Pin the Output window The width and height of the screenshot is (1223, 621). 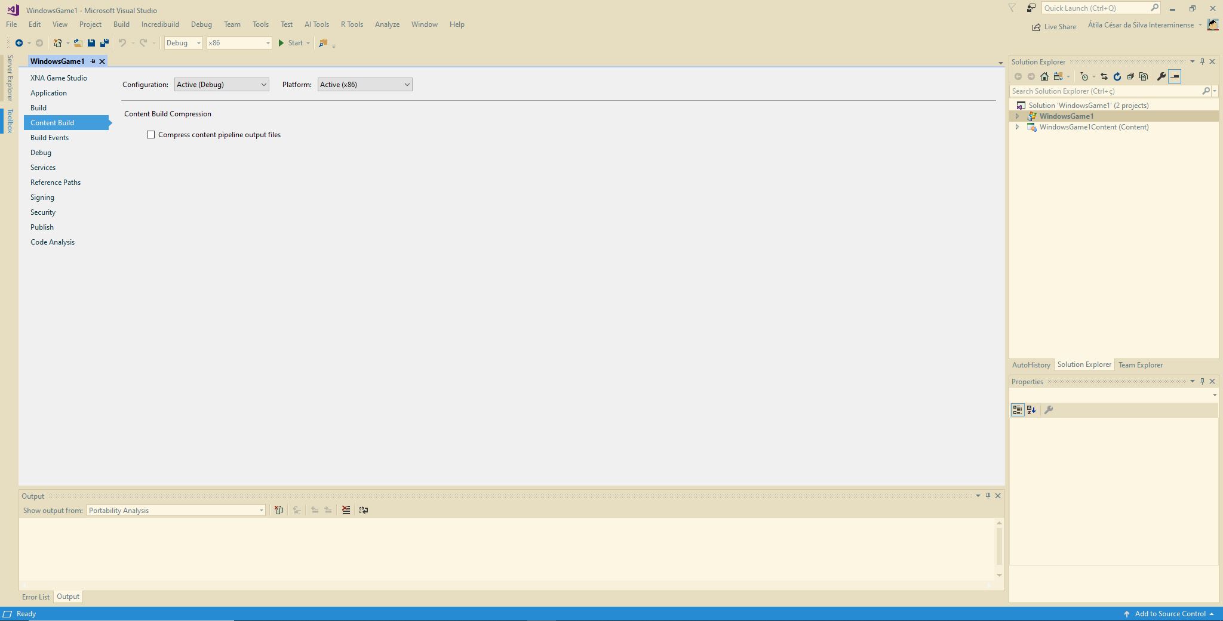987,495
